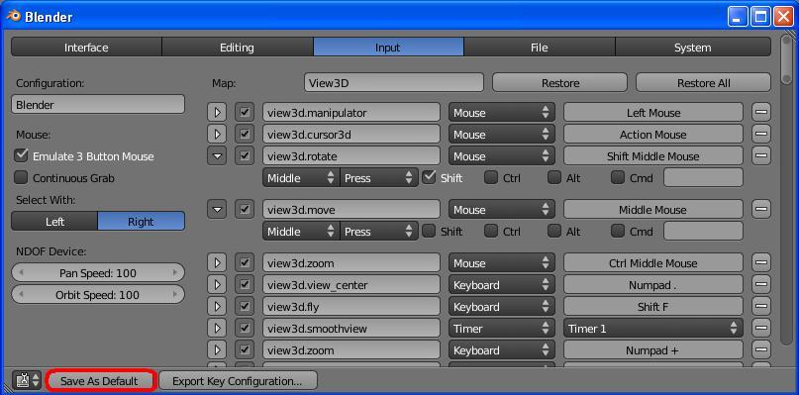The image size is (799, 395).
Task: Click the Shift F key binding button
Action: pos(652,306)
